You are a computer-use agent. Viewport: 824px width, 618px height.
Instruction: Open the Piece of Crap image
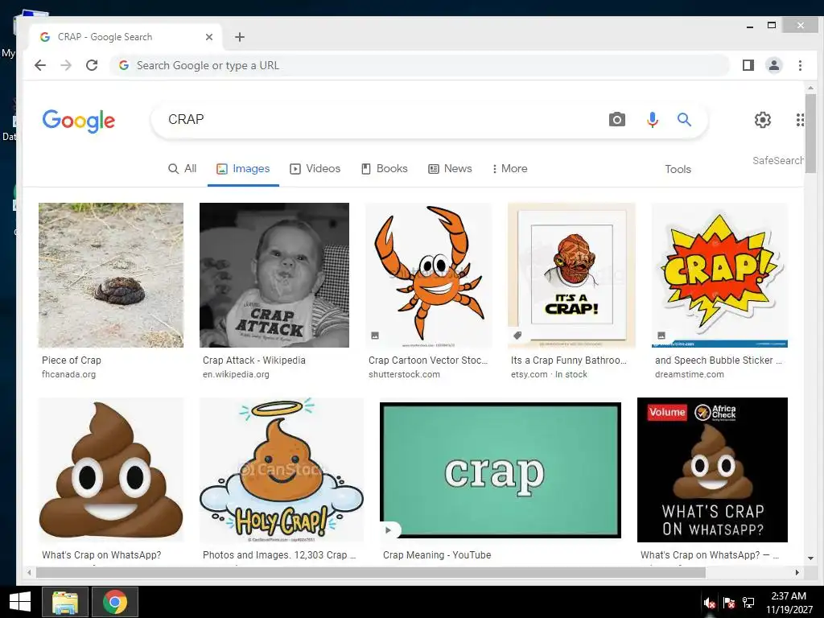click(111, 275)
